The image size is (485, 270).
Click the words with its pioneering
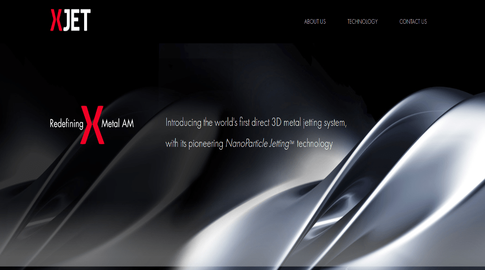pyautogui.click(x=194, y=144)
